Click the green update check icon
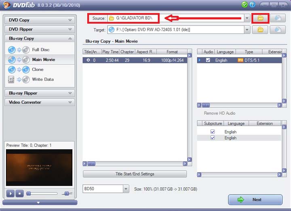The height and width of the screenshot is (211, 291). point(245,4)
